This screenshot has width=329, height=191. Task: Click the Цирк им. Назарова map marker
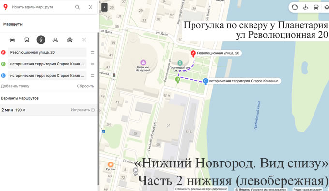click(x=143, y=62)
